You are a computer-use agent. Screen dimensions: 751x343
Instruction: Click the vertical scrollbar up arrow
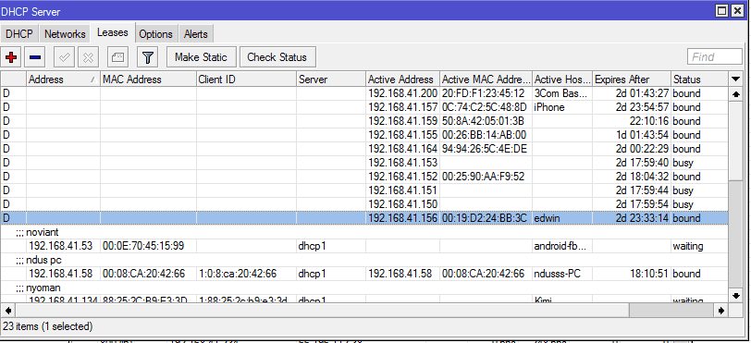coord(736,94)
